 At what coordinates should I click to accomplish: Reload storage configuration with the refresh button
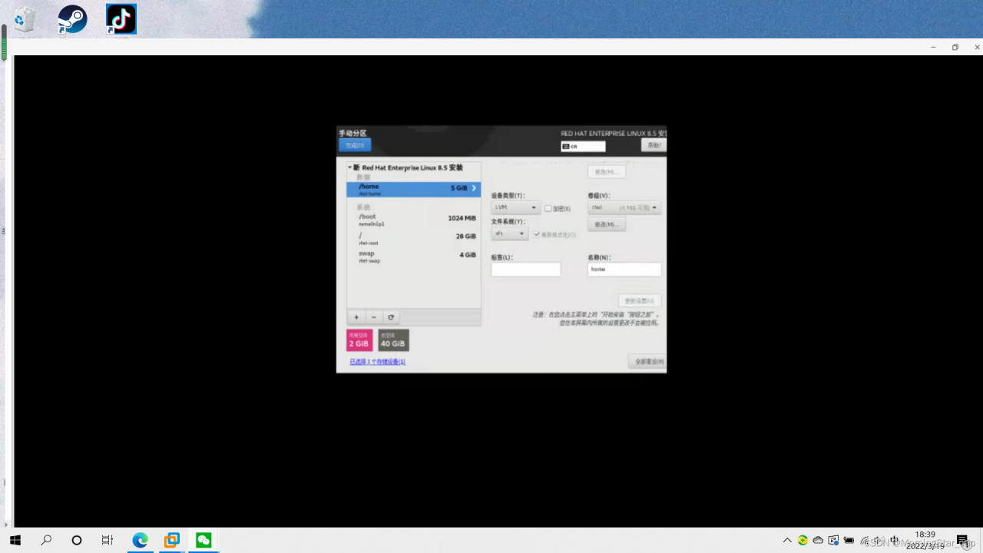(391, 317)
